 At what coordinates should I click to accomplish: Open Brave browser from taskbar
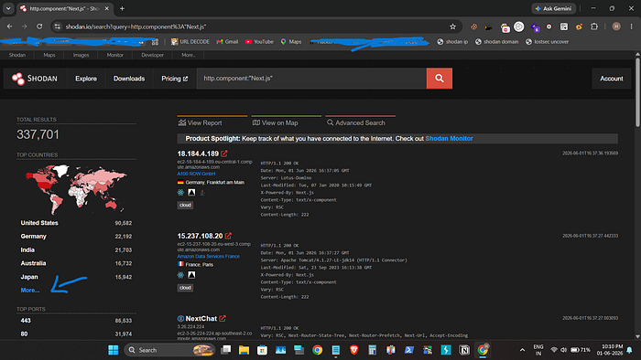[x=354, y=350]
